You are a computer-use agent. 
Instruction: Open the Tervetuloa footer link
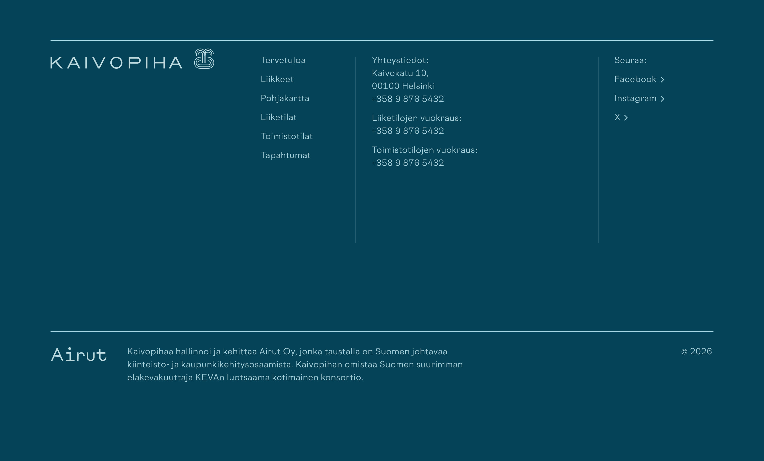tap(283, 60)
